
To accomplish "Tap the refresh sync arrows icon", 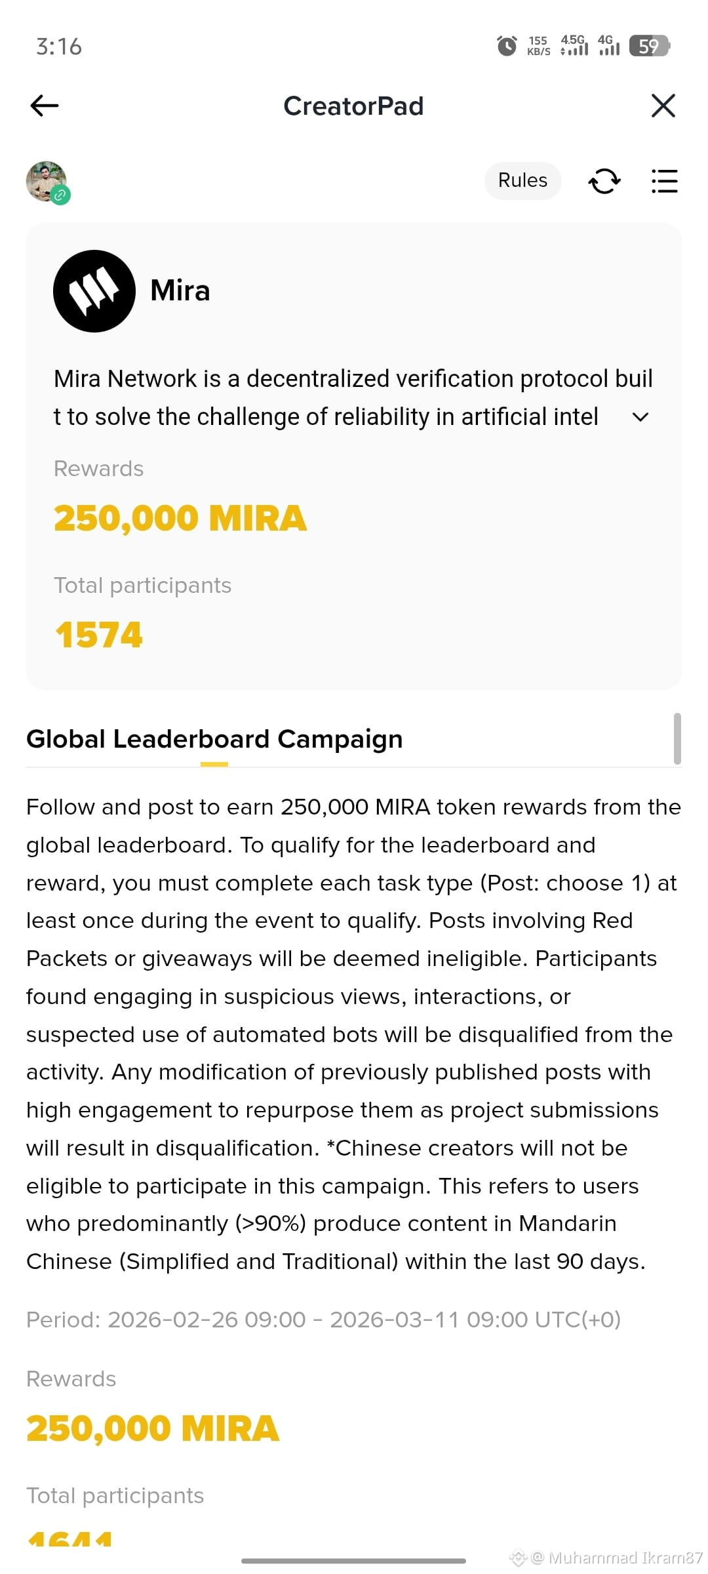I will coord(604,181).
